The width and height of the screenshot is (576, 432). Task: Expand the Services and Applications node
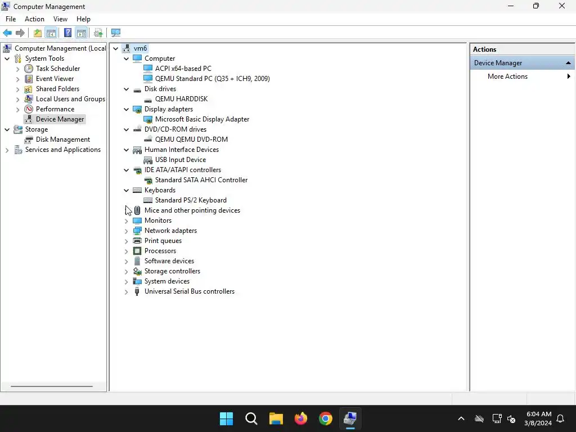click(7, 150)
